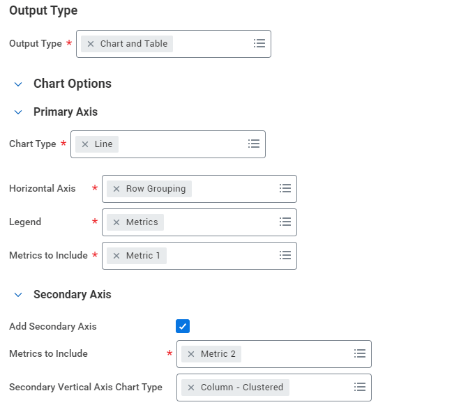This screenshot has height=414, width=468.
Task: Remove the Chart and Table selection
Action: 91,44
